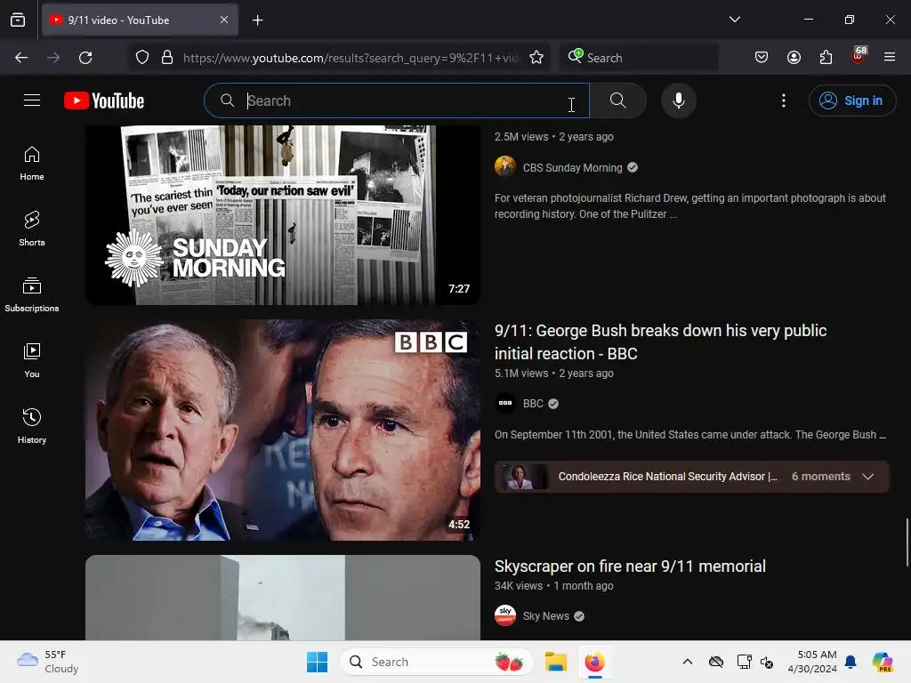The height and width of the screenshot is (683, 911).
Task: Open YouTube settings three-dot menu
Action: [783, 100]
